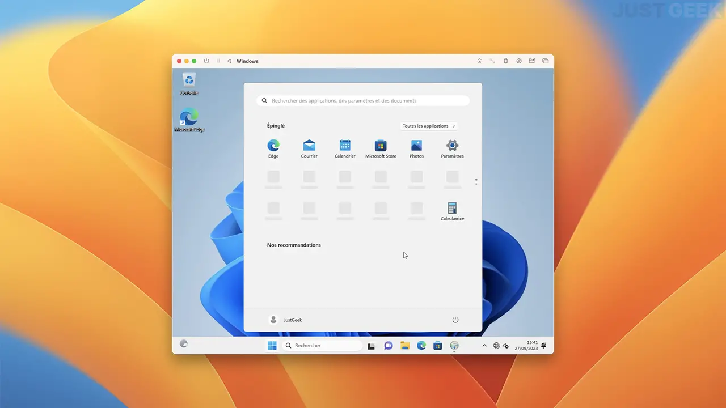
Task: Click the Nos recommandations heading
Action: [294, 245]
